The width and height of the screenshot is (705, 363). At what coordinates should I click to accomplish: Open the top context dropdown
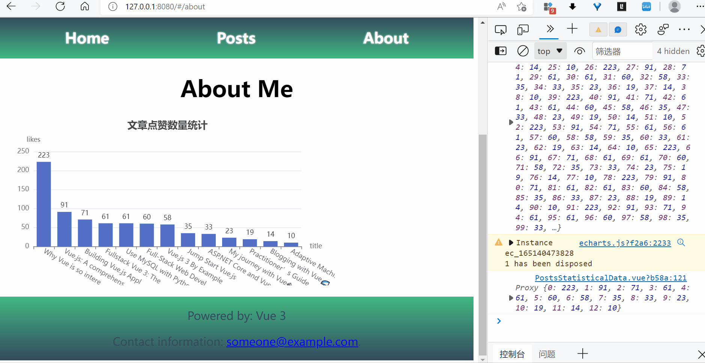click(550, 51)
